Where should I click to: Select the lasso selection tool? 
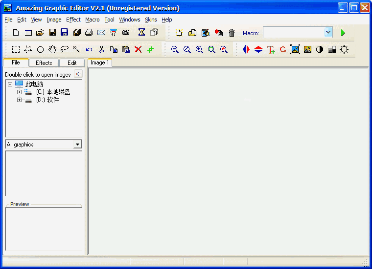point(64,49)
